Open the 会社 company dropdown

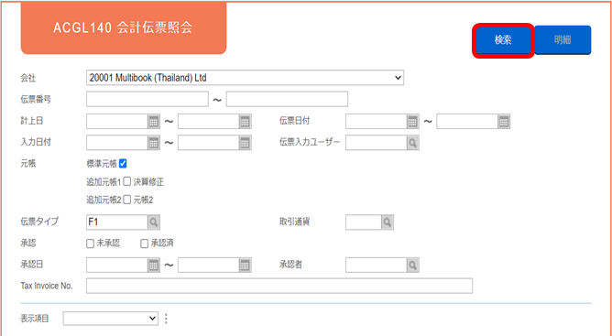pyautogui.click(x=245, y=78)
